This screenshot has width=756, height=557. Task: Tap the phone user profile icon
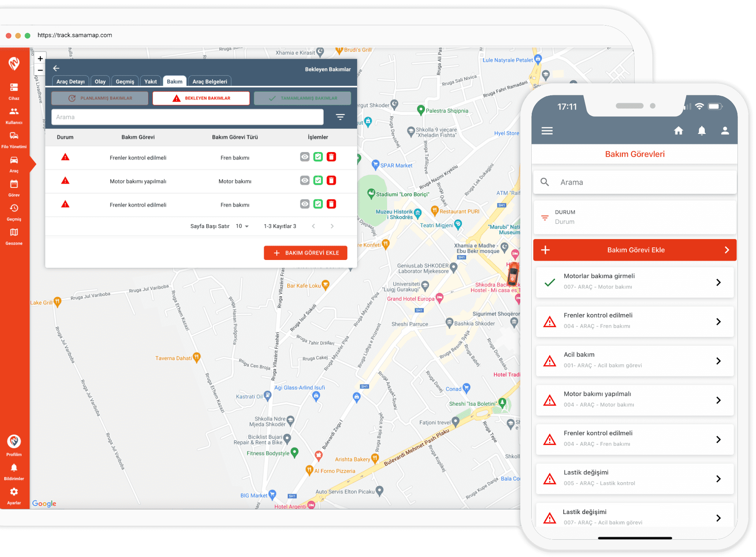coord(725,130)
